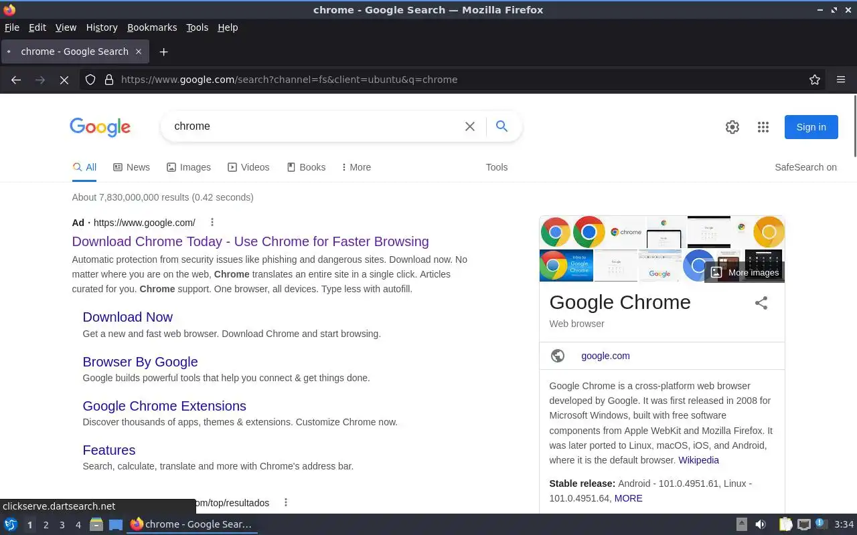857x535 pixels.
Task: Open the SafeSearch on setting
Action: click(805, 167)
